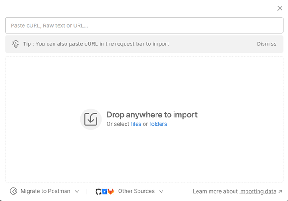Click the import arrow box icon

tap(91, 119)
